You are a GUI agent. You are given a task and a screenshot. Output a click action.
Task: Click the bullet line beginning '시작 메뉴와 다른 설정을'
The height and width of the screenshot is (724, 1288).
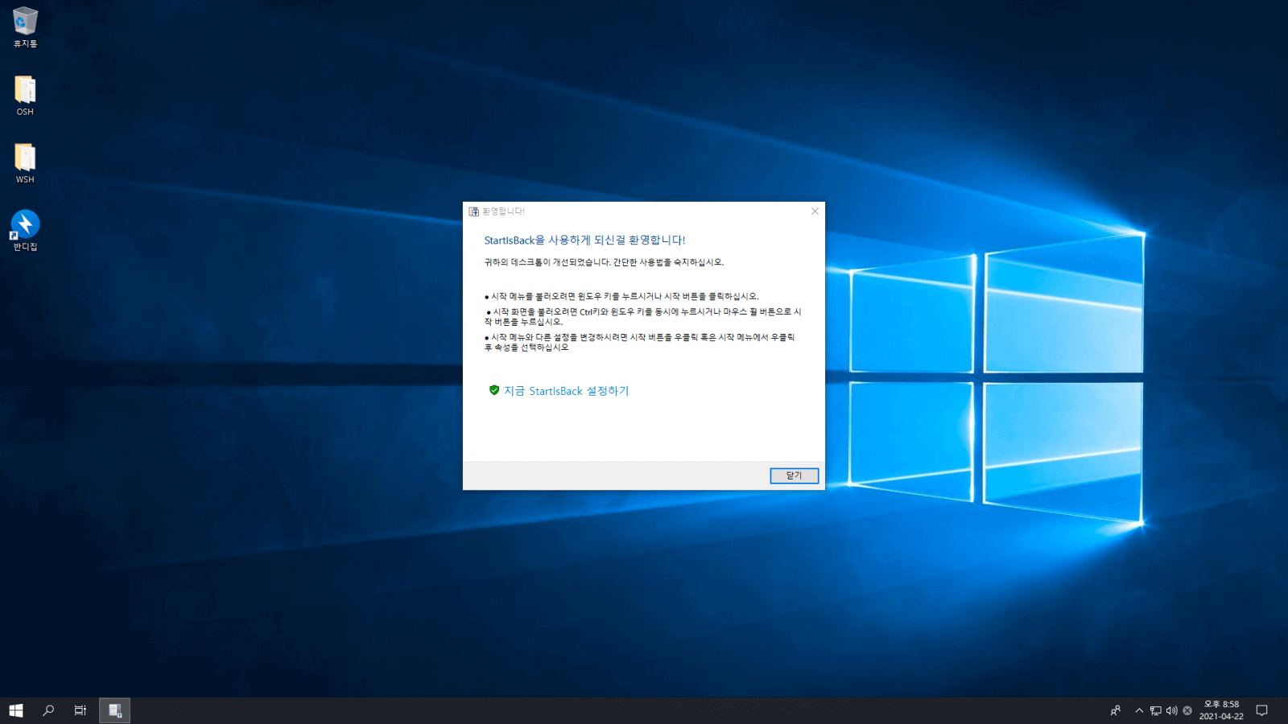640,342
